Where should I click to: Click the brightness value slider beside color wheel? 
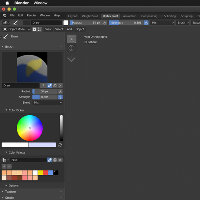coord(61,128)
